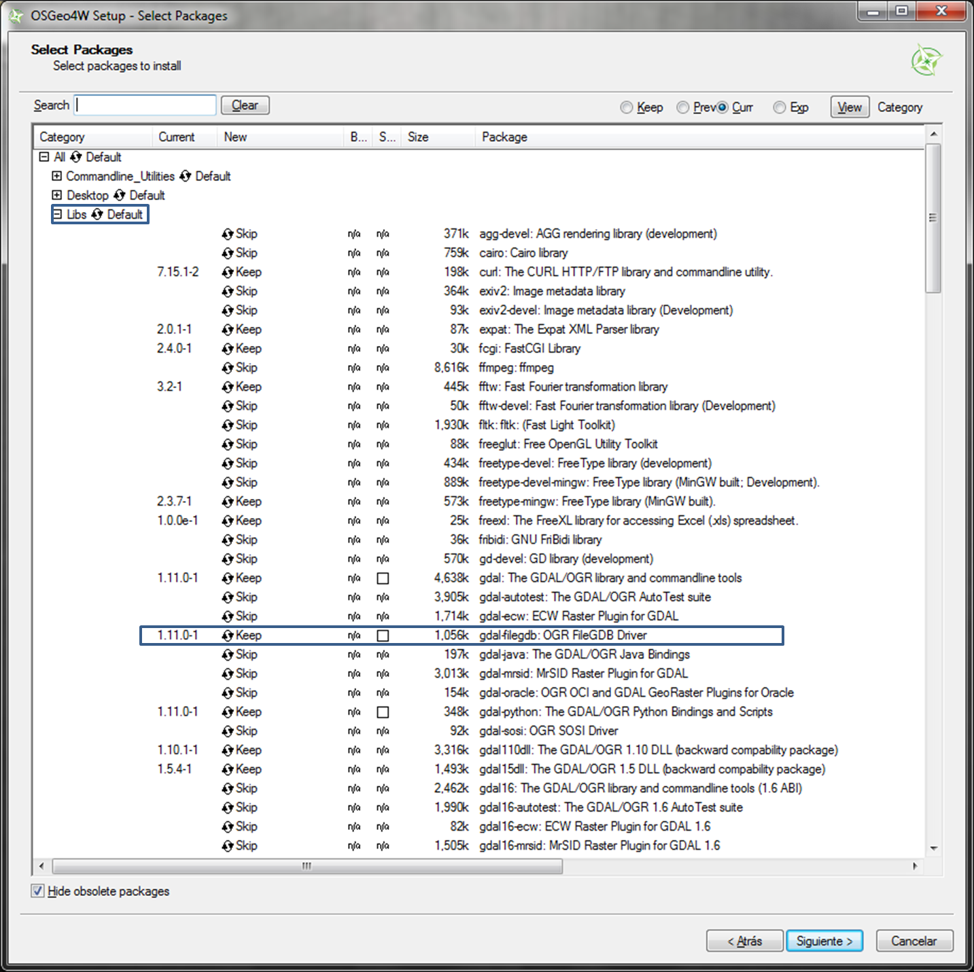Click cycle icon beside Commandline_Utilities Default
This screenshot has height=972, width=974.
point(185,177)
